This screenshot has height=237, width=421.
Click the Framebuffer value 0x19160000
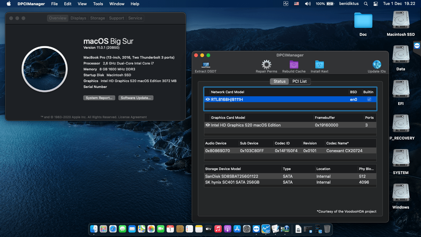[x=326, y=125]
